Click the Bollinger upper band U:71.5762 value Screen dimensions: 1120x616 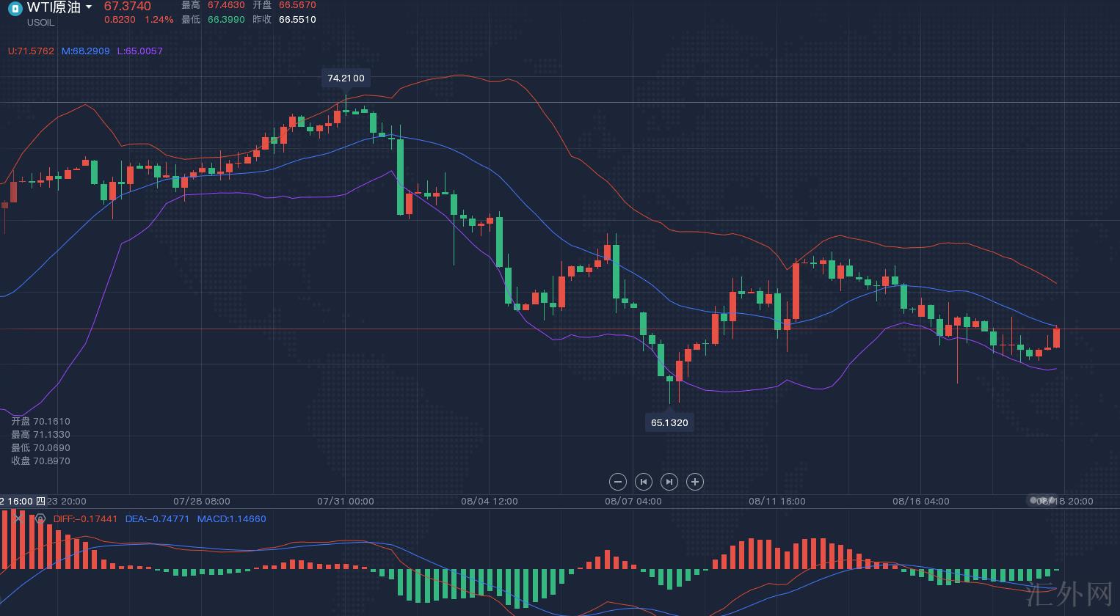tap(31, 51)
